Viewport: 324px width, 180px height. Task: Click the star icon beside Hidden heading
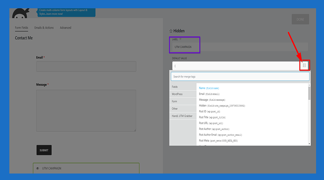click(171, 31)
